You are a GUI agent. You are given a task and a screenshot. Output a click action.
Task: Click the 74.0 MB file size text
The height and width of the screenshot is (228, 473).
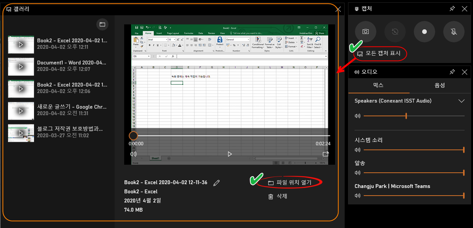click(x=133, y=210)
